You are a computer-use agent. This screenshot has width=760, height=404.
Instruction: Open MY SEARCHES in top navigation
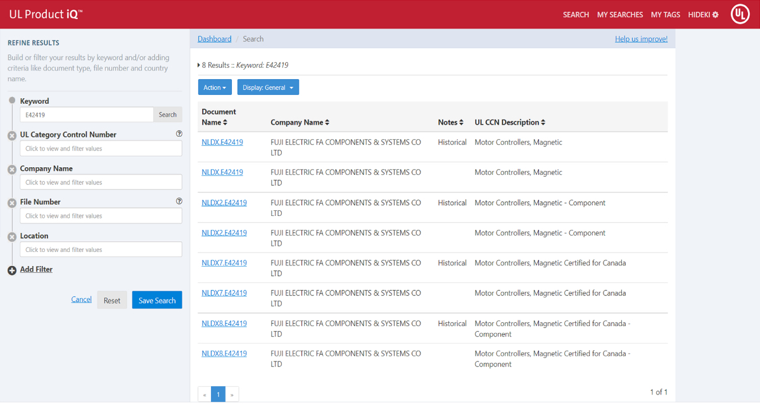pyautogui.click(x=620, y=15)
